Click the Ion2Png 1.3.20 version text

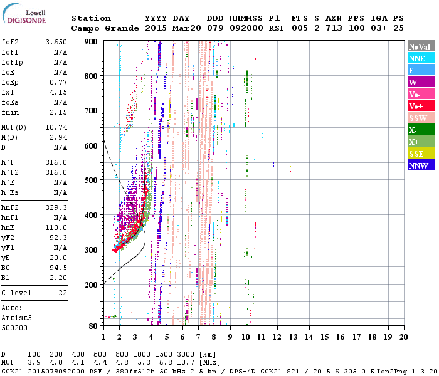(x=407, y=372)
